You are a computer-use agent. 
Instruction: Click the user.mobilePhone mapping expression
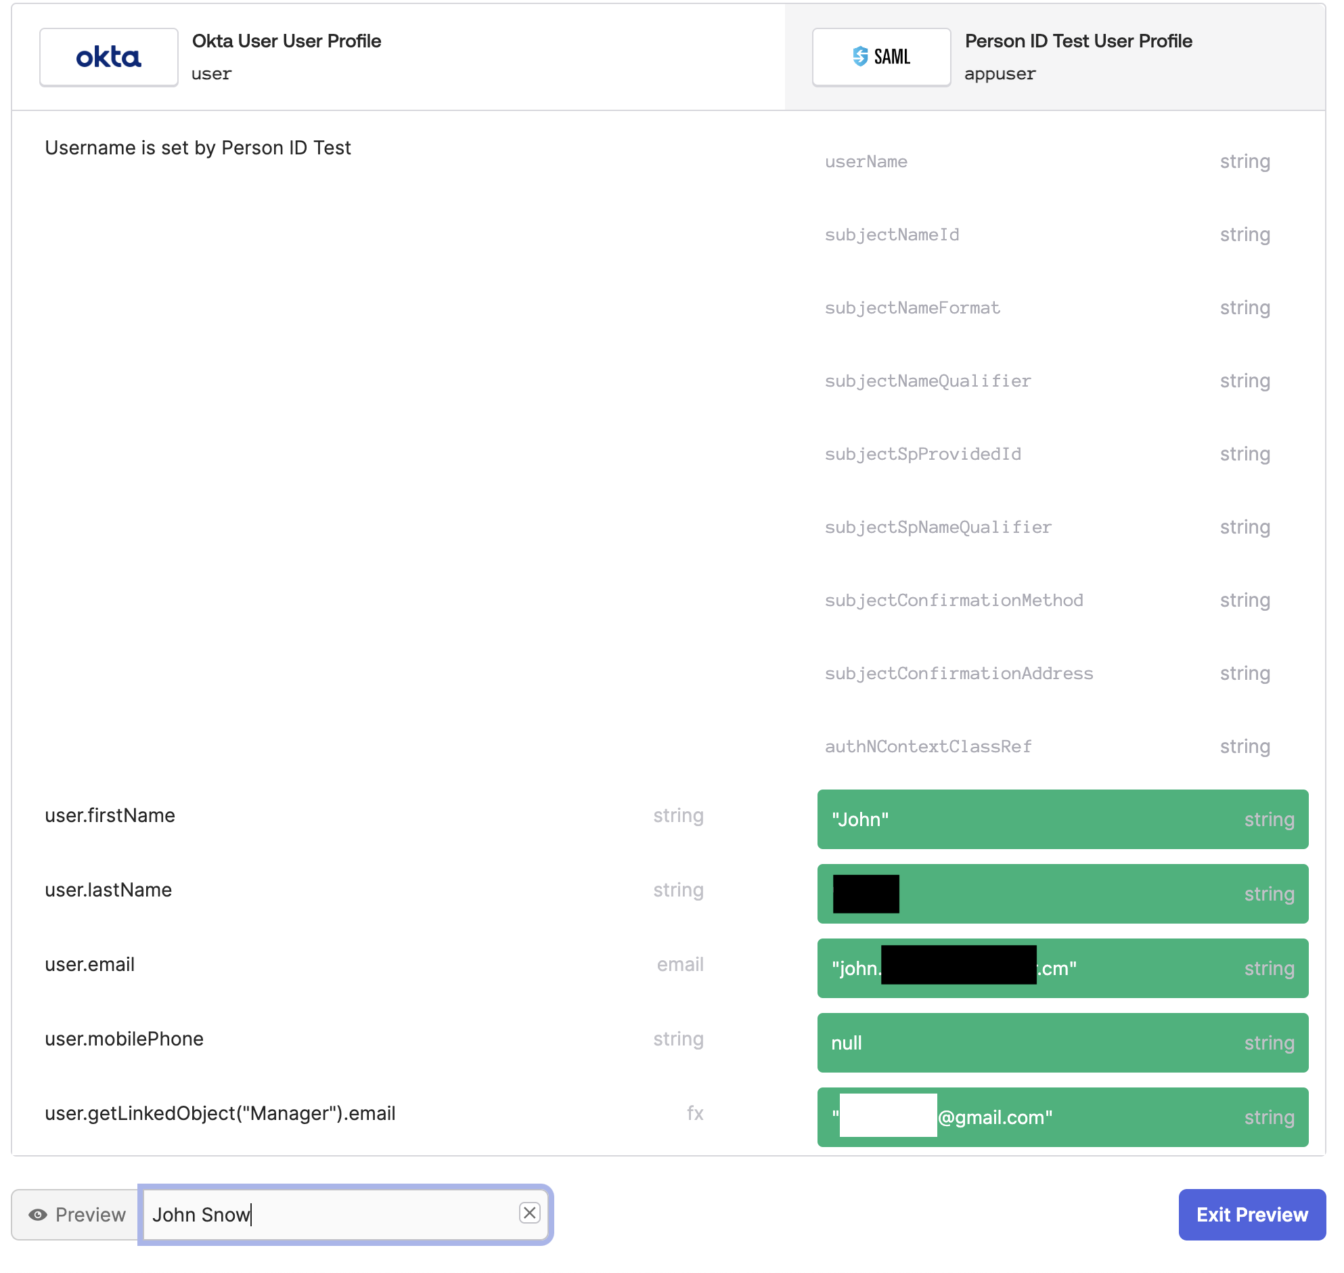pos(124,1041)
